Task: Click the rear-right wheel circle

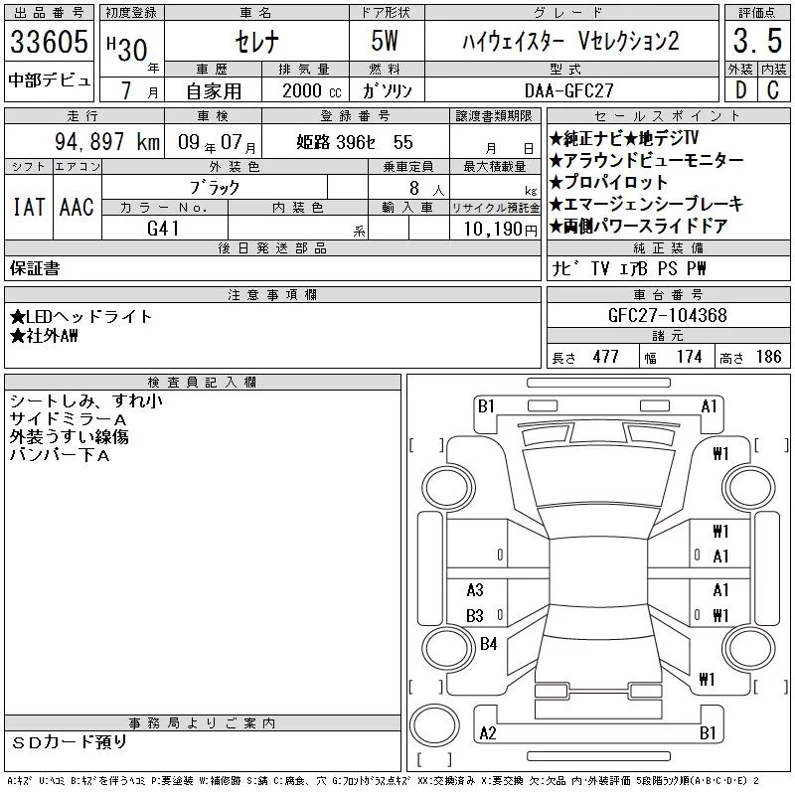Action: [749, 648]
